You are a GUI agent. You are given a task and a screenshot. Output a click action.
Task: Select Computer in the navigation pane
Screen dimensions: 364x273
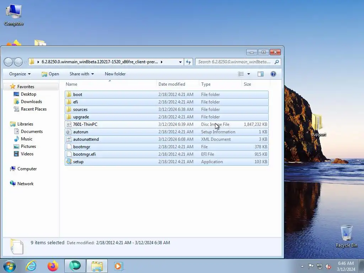(x=27, y=169)
